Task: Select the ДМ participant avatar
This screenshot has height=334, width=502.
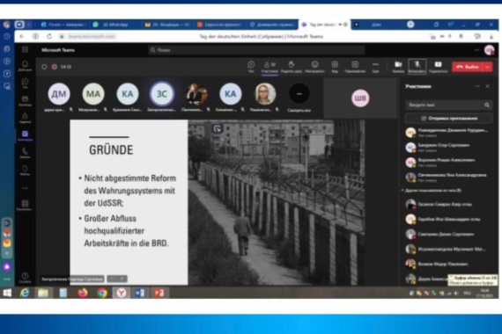Action: [x=59, y=94]
